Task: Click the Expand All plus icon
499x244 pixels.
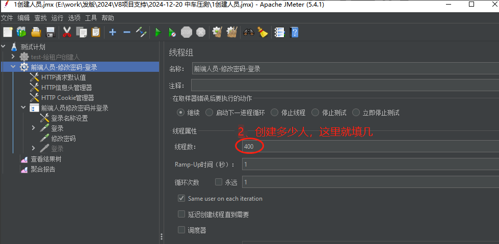Action: click(112, 32)
